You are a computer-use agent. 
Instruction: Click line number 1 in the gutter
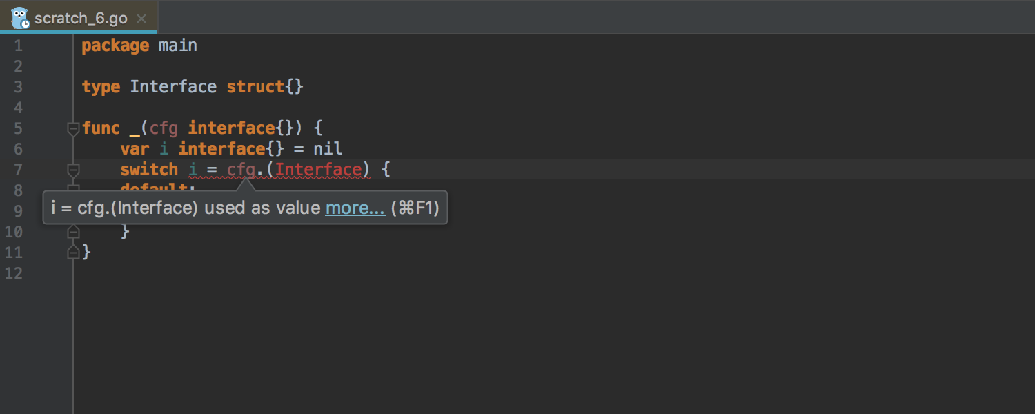(17, 46)
